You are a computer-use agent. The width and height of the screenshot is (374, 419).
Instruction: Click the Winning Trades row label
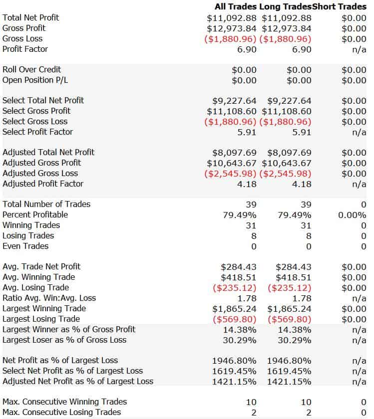[31, 225]
